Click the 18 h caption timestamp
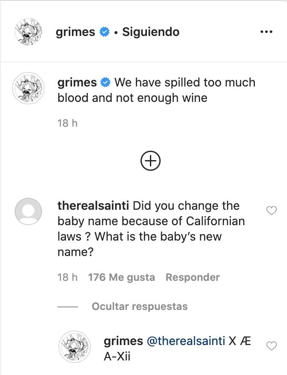Viewport: 287px width, 375px height. click(x=67, y=123)
